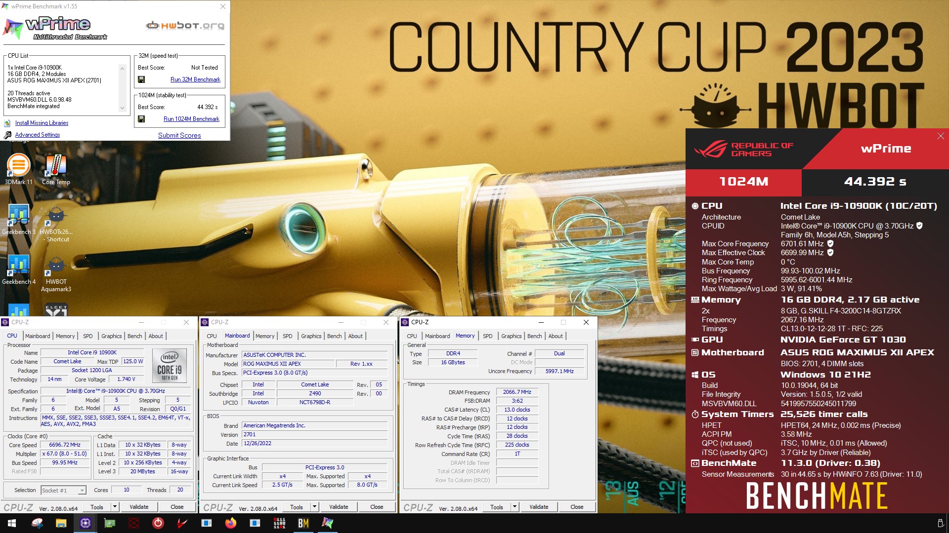Viewport: 949px width, 533px height.
Task: Open Graphics tab in CPU-Z Processor window
Action: 111,336
